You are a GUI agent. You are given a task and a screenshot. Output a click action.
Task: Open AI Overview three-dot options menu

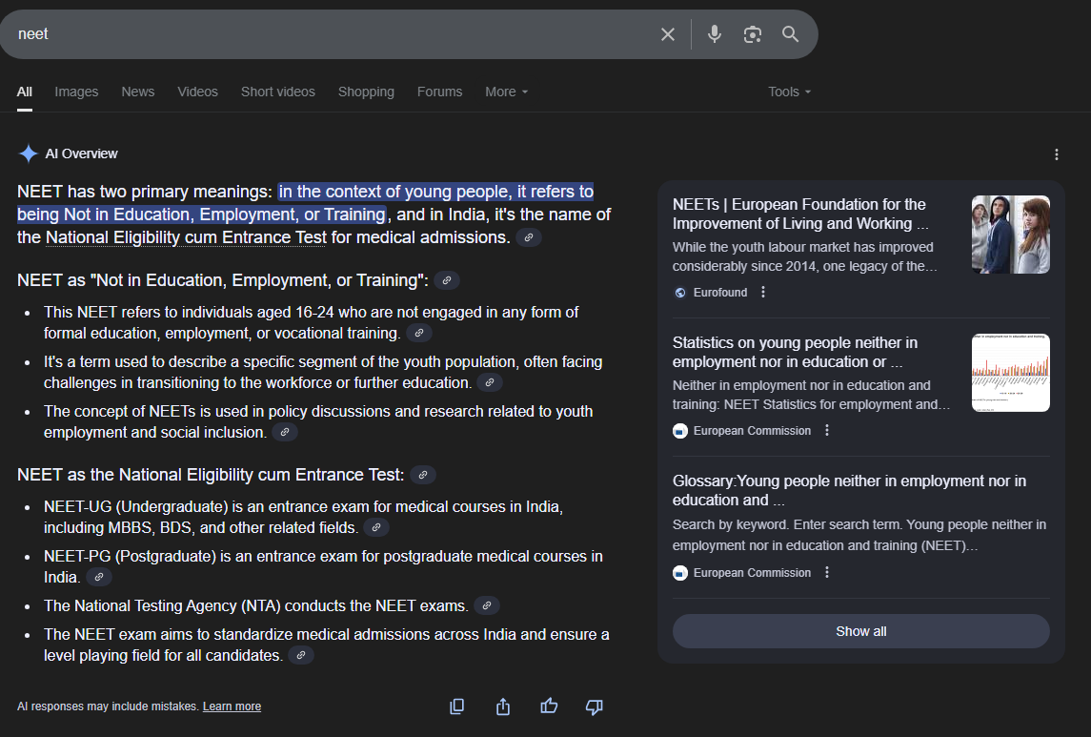point(1056,154)
